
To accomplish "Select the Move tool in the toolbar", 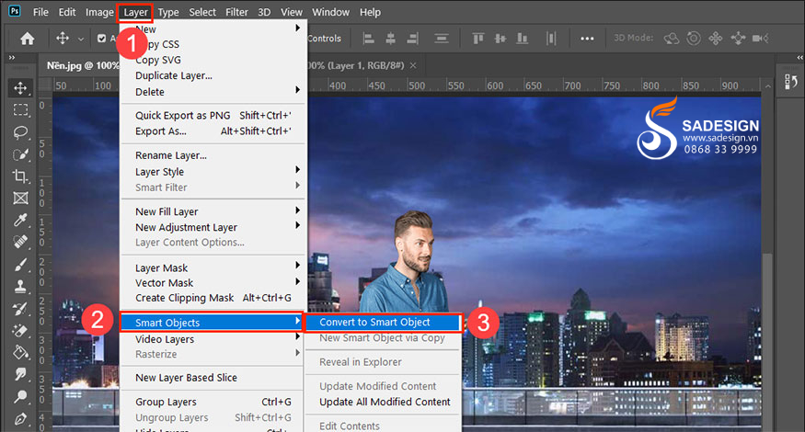I will [x=20, y=87].
